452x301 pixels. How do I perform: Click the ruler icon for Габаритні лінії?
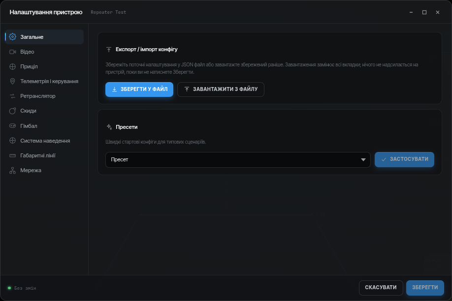pos(12,155)
